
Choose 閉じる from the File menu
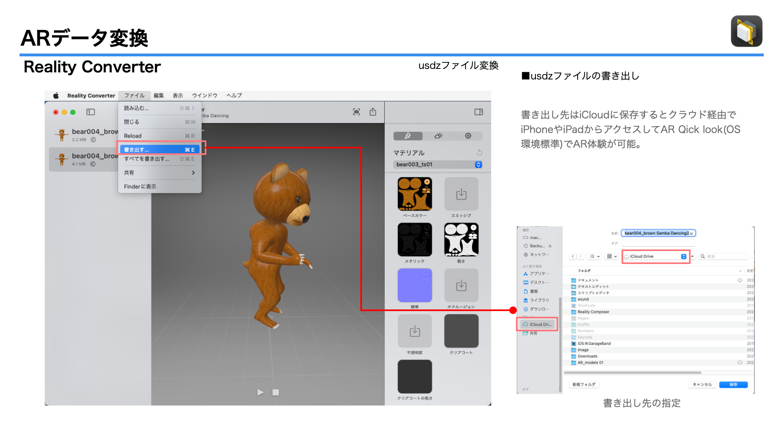click(x=160, y=122)
